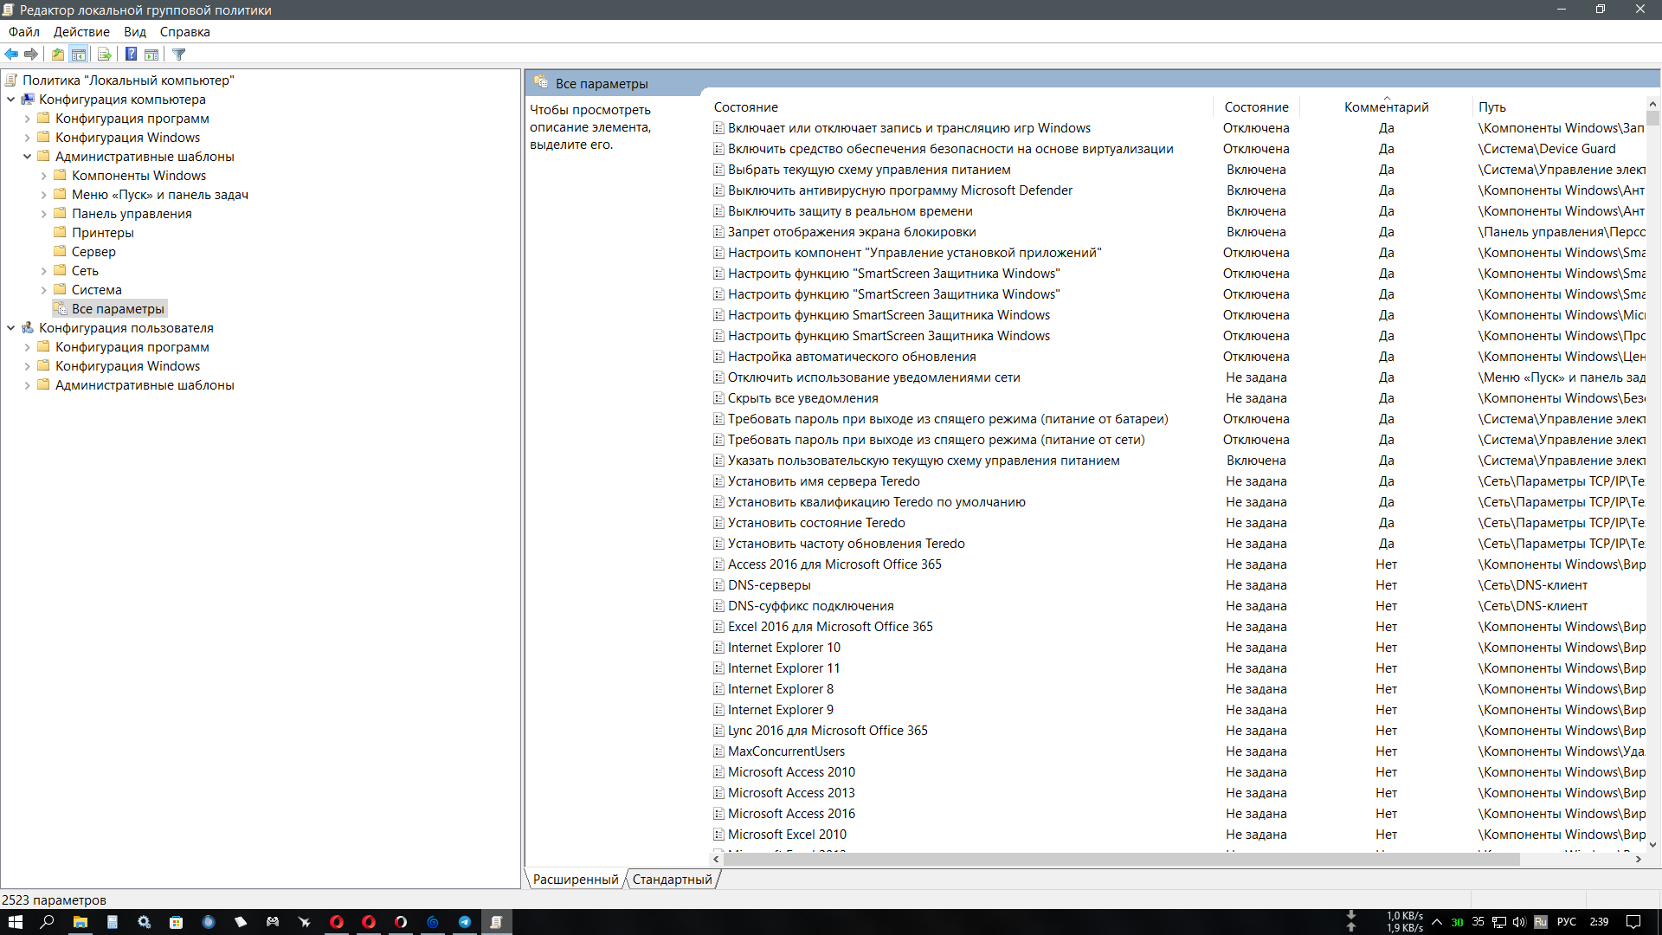Select Internet Explorer 11 policy row
Image resolution: width=1662 pixels, height=935 pixels.
[x=783, y=668]
